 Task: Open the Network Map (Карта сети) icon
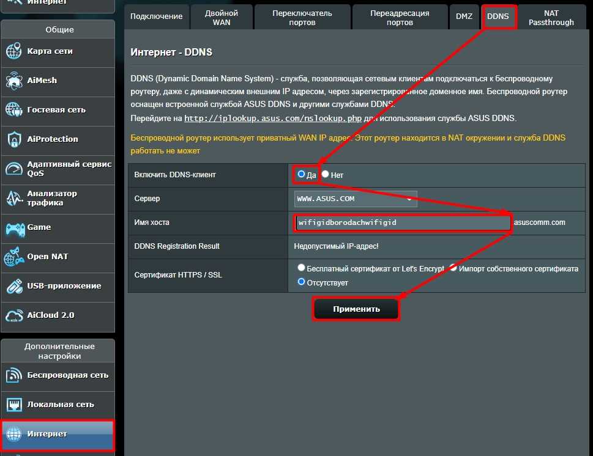14,51
